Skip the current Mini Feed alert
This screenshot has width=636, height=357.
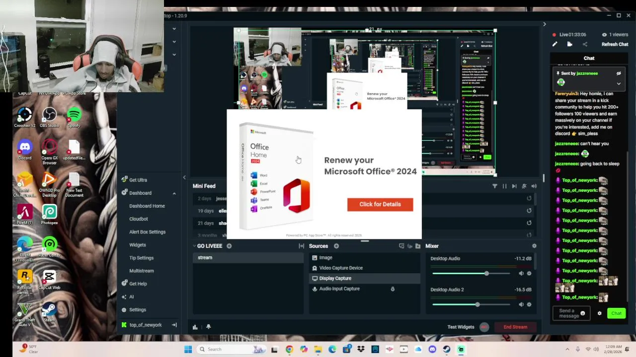[514, 186]
